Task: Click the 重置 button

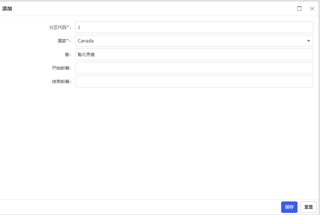Action: (x=308, y=207)
